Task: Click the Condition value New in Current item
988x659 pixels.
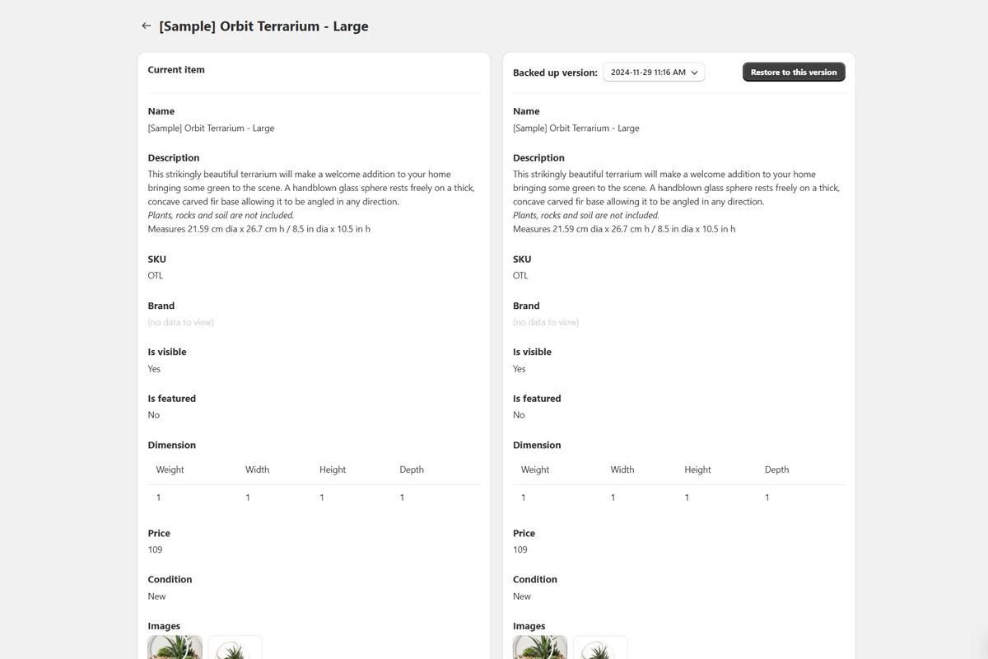Action: tap(156, 596)
